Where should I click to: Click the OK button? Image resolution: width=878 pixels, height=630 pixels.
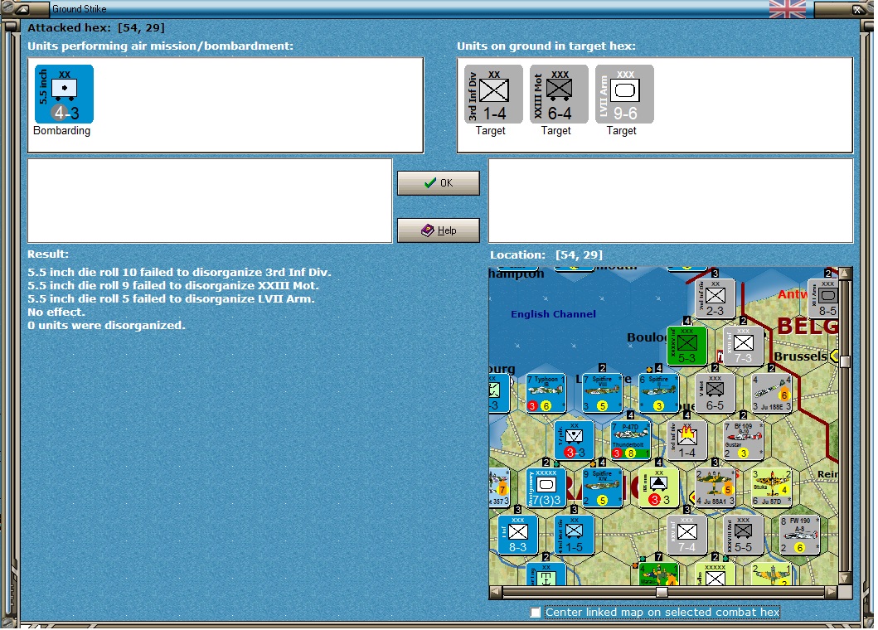tap(439, 183)
